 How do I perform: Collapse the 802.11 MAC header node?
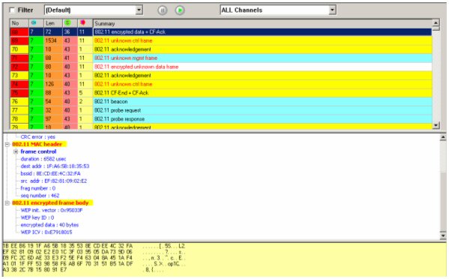[7, 144]
